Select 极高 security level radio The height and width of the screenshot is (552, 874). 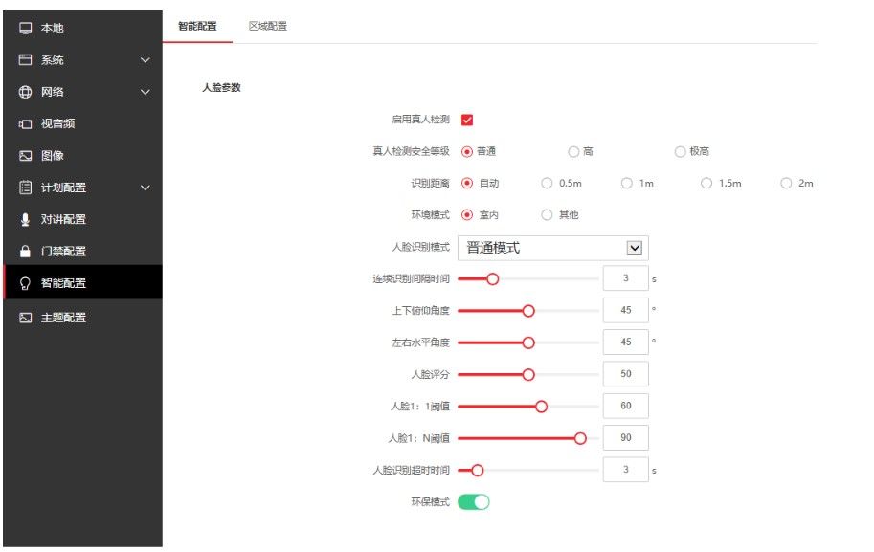pyautogui.click(x=680, y=151)
